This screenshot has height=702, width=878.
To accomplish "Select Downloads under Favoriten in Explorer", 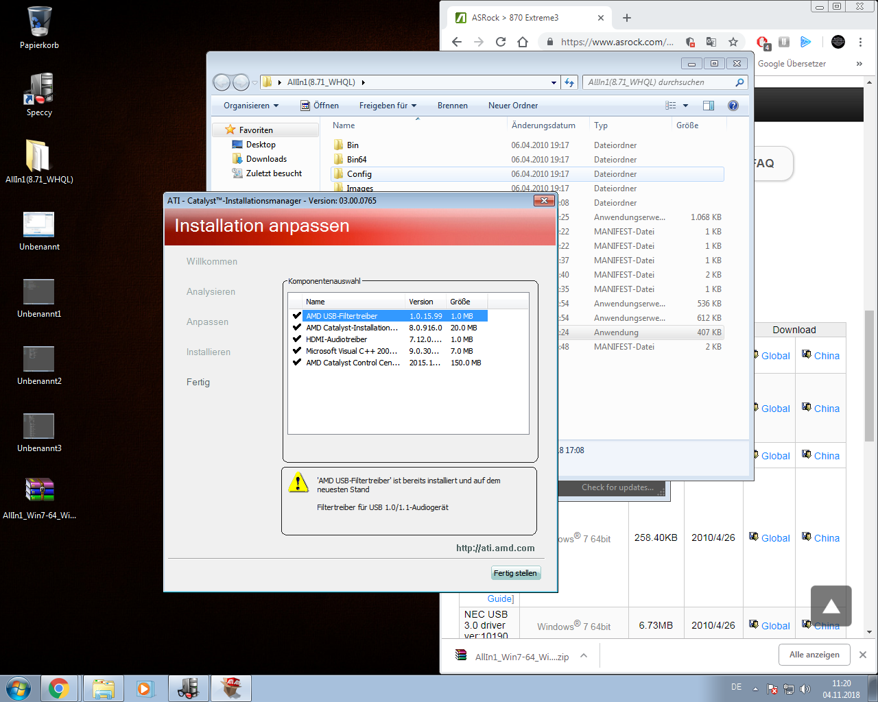I will pyautogui.click(x=259, y=159).
